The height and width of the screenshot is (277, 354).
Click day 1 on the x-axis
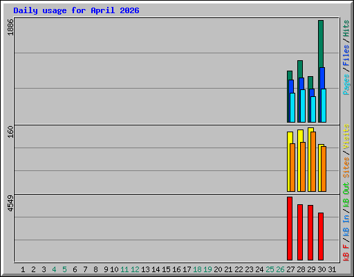tap(23, 269)
